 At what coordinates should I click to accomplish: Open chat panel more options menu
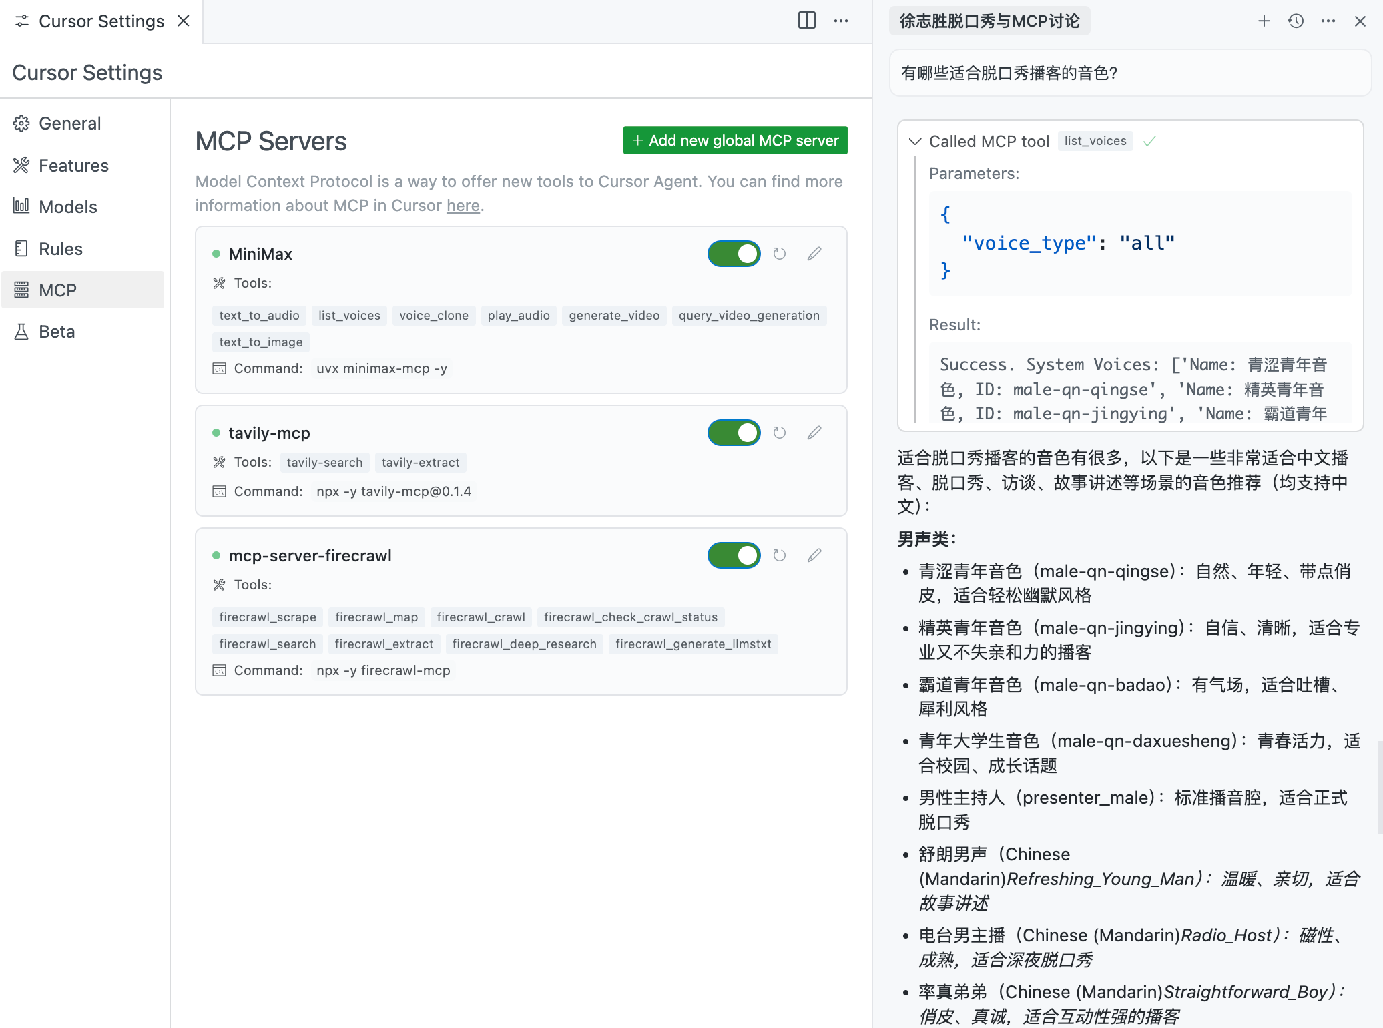[1328, 21]
